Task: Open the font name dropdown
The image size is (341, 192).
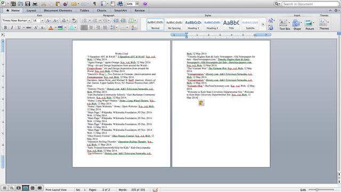Action: click(x=29, y=20)
